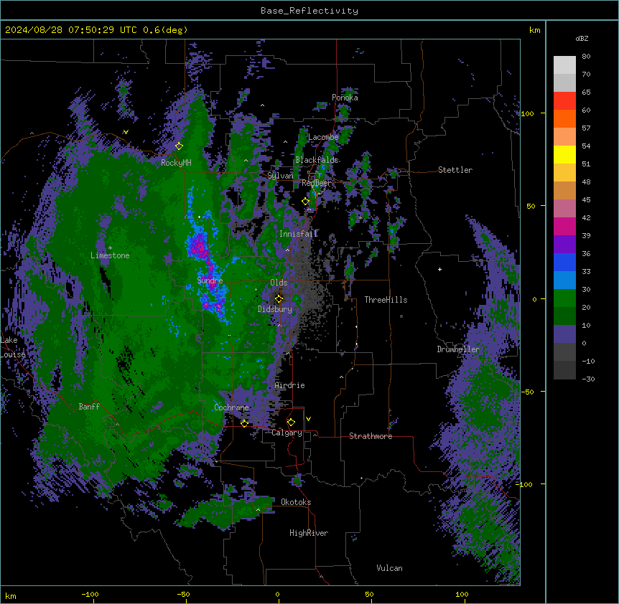The image size is (619, 604).
Task: Click the dBZ legend heading
Action: coord(582,38)
